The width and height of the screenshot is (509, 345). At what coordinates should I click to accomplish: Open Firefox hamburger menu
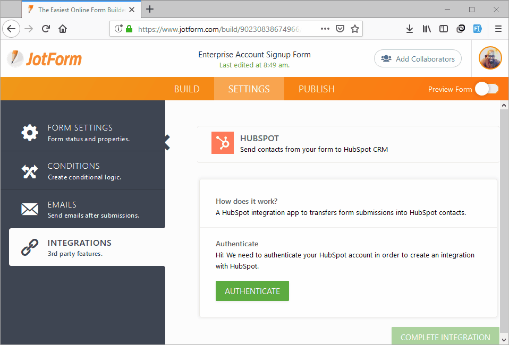pos(498,29)
